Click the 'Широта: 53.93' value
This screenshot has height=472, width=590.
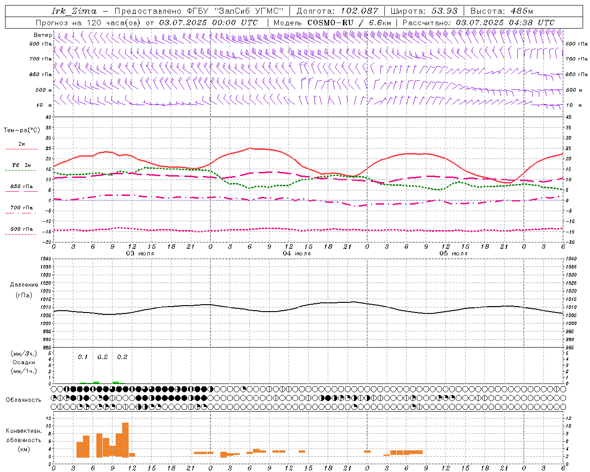425,11
